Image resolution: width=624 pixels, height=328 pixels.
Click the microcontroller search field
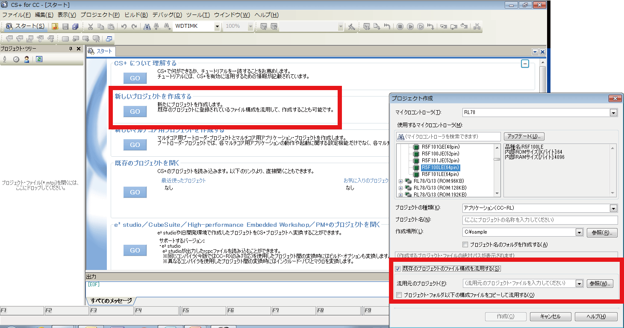click(x=448, y=137)
